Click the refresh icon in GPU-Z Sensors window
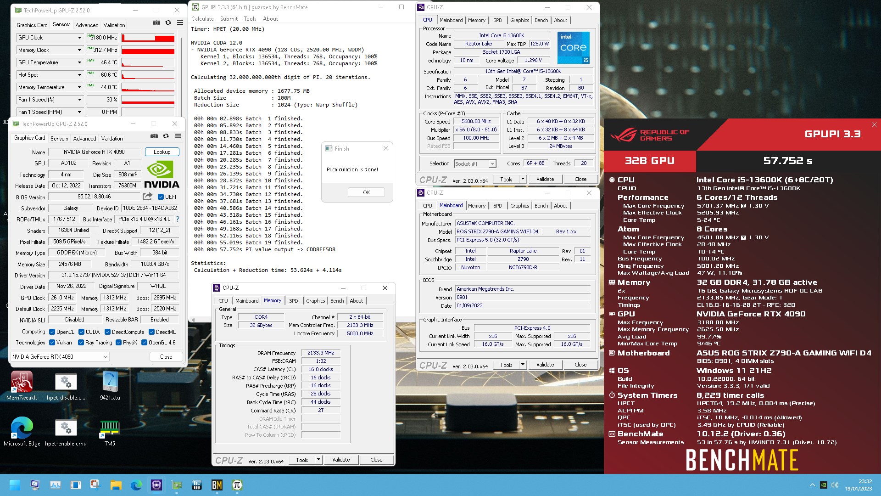The height and width of the screenshot is (496, 881). [168, 23]
